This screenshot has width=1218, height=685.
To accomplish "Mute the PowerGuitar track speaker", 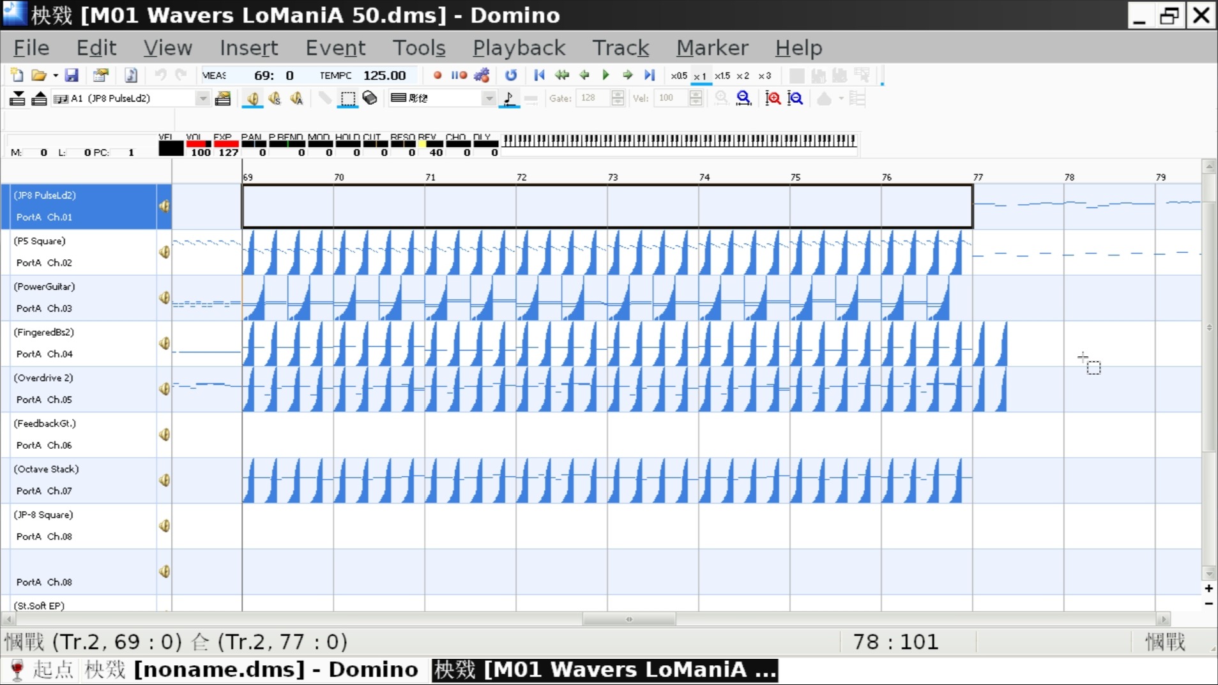I will pos(164,297).
